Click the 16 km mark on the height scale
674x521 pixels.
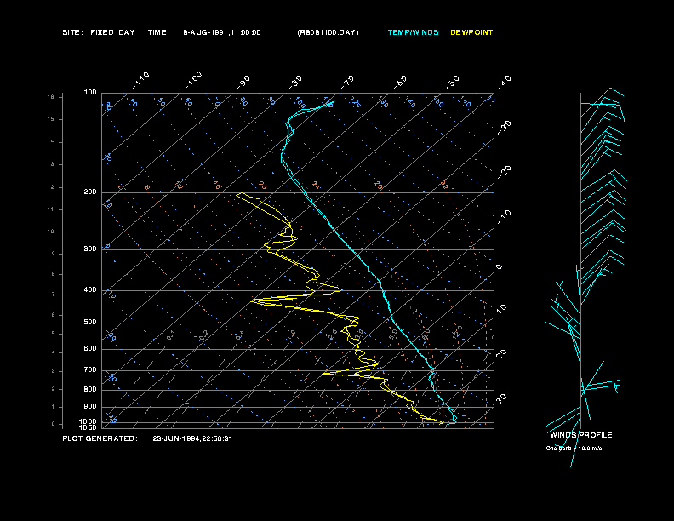(51, 97)
